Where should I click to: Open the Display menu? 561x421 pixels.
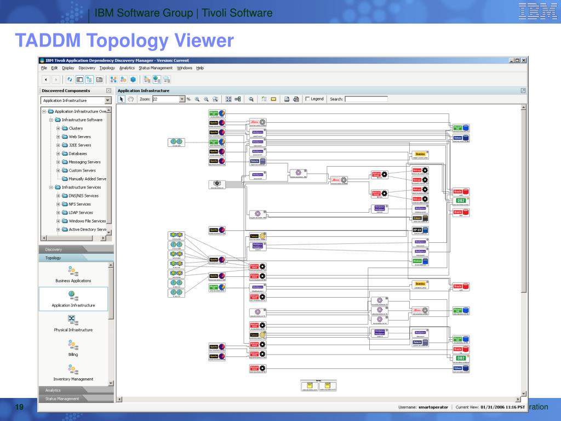(68, 68)
